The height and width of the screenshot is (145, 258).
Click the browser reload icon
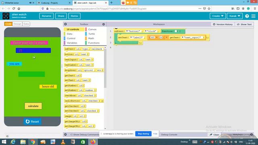(x=14, y=8)
